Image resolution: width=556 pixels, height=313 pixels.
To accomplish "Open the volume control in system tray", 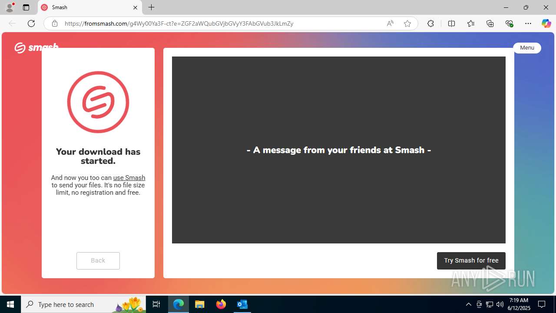I will [x=500, y=304].
